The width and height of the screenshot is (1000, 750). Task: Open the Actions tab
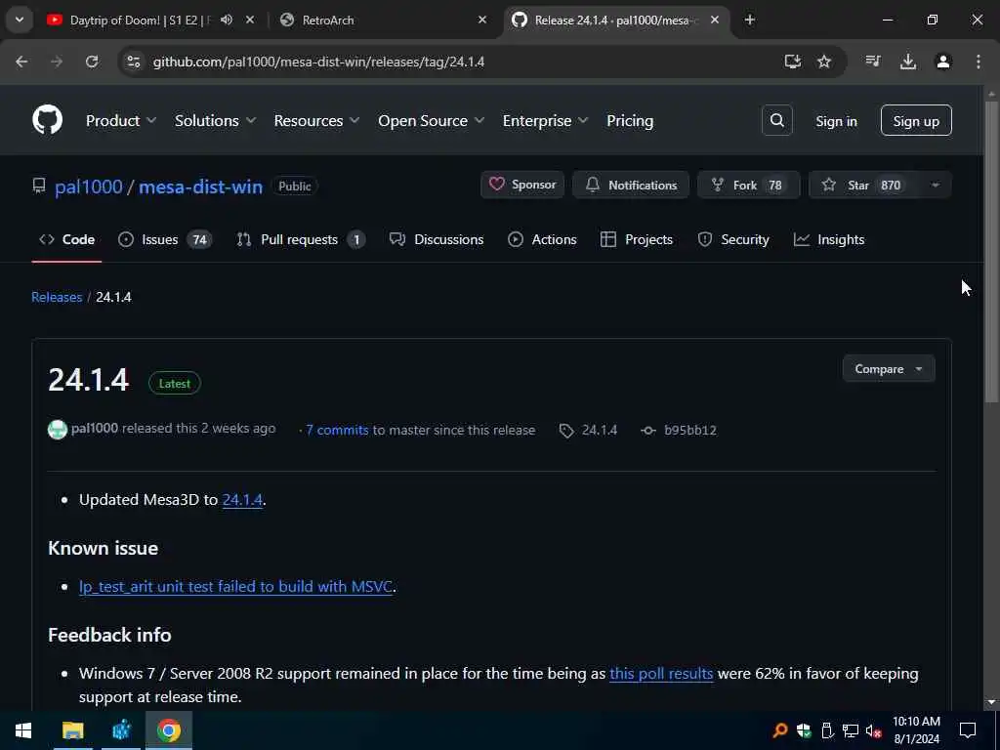[x=543, y=239]
